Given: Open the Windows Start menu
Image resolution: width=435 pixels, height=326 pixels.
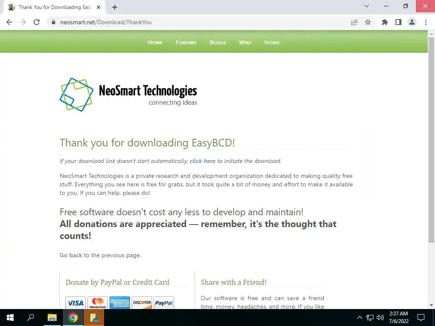Looking at the screenshot, I should pos(10,318).
